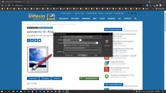Open the IOS menu
The height and width of the screenshot is (93, 166).
(120, 19)
